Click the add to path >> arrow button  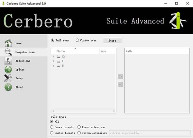[120, 77]
